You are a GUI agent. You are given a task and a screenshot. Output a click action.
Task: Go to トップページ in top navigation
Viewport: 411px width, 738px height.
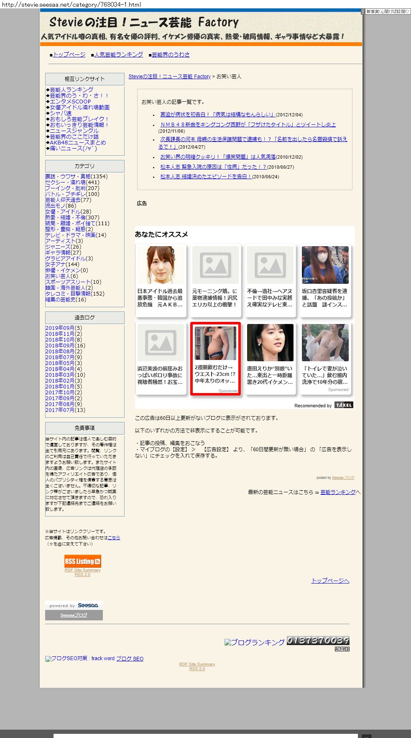(x=69, y=54)
